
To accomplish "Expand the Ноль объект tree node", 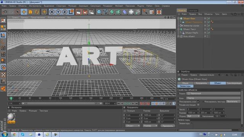I will click(x=178, y=37).
